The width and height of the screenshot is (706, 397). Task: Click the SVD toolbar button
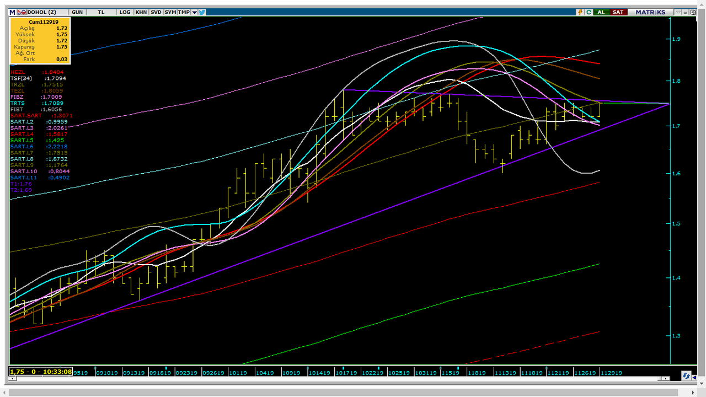[156, 12]
